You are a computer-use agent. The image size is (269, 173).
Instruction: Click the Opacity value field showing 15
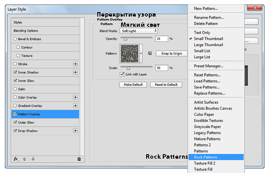click(x=161, y=39)
